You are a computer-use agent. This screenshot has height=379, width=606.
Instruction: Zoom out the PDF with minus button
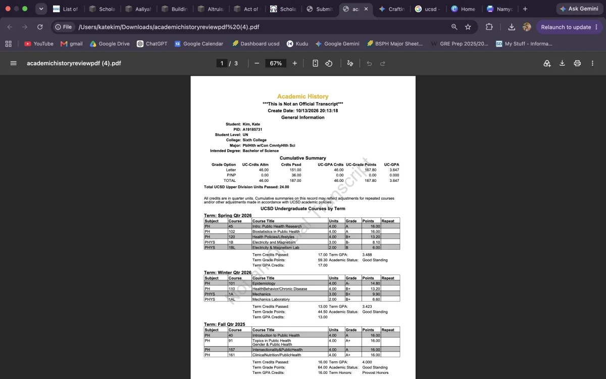(x=257, y=63)
